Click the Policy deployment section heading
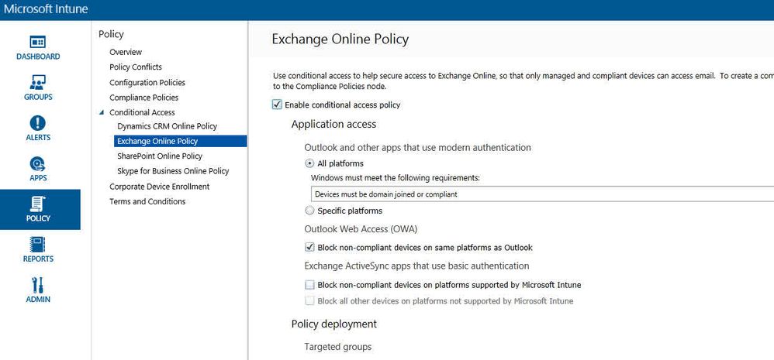The width and height of the screenshot is (774, 360). pyautogui.click(x=334, y=324)
